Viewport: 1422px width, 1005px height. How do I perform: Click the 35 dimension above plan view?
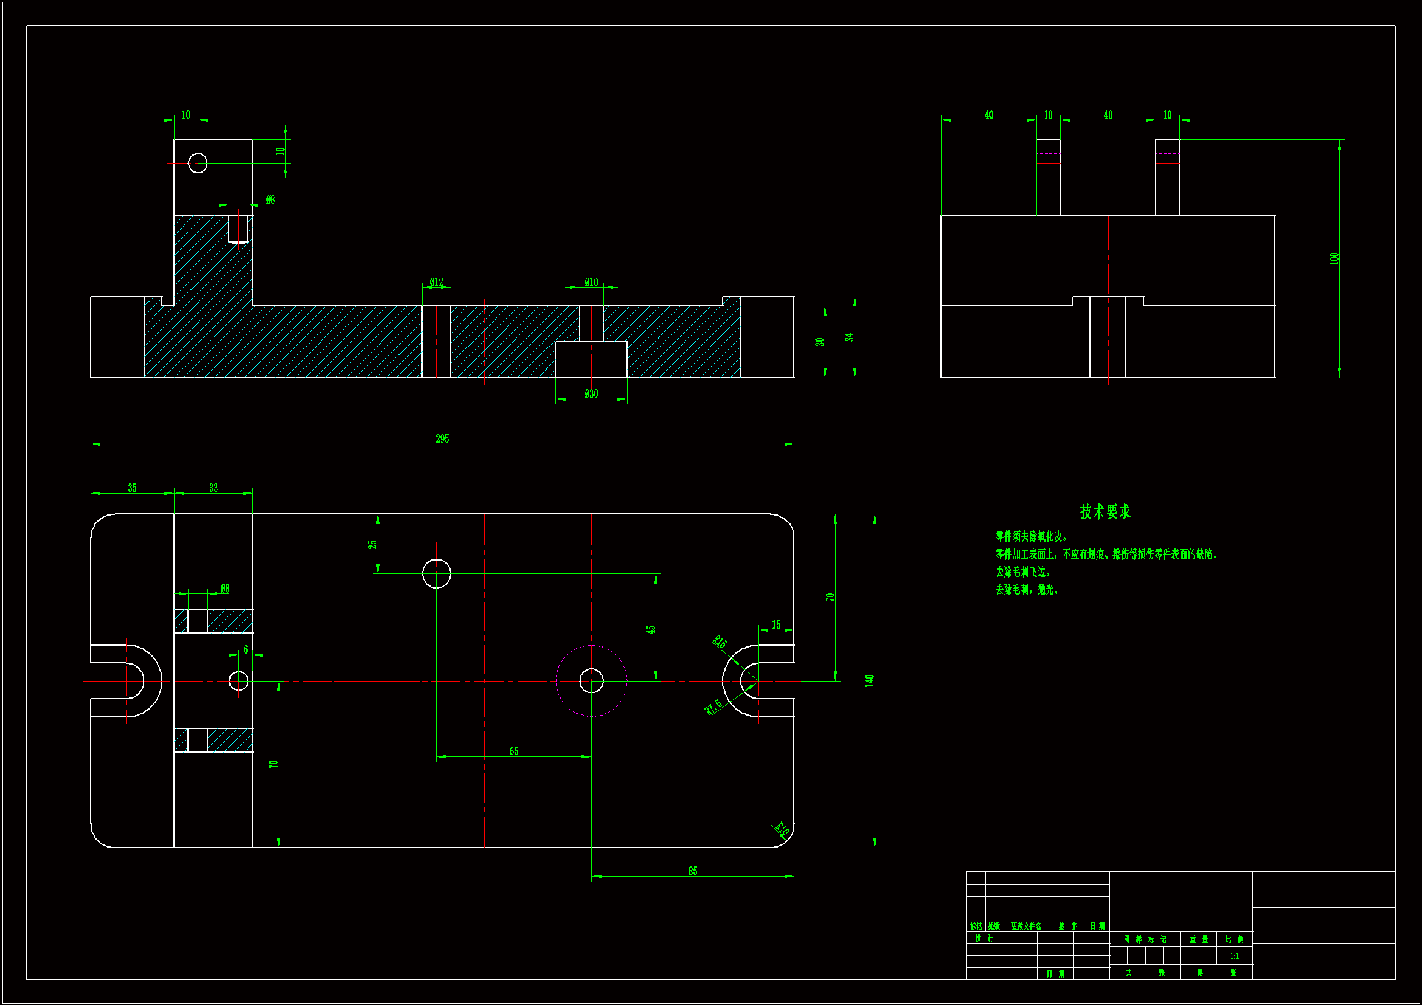point(132,488)
